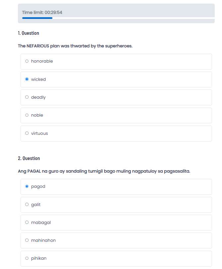
Task: Click the "wicked" answer label text
Action: tap(38, 80)
